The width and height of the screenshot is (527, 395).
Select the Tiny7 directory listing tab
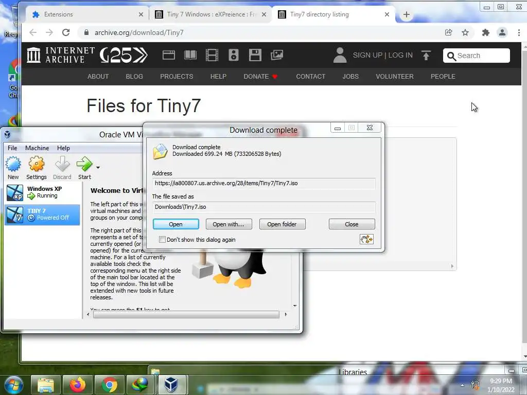[333, 14]
